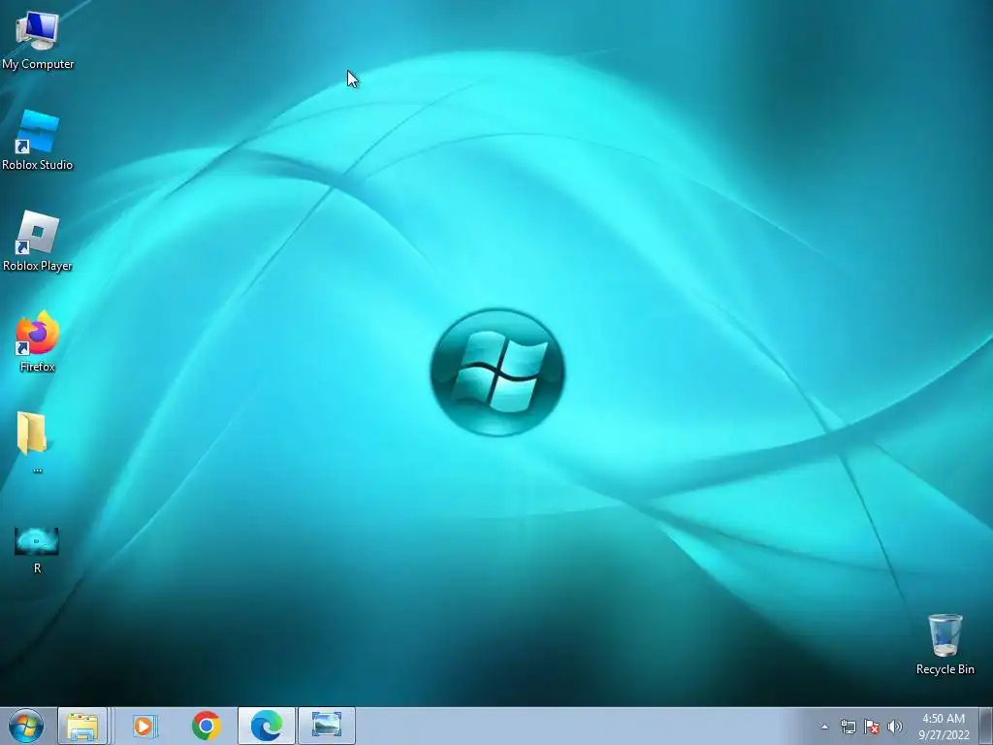The width and height of the screenshot is (993, 745).
Task: Open the My Computer desktop icon
Action: click(x=38, y=41)
